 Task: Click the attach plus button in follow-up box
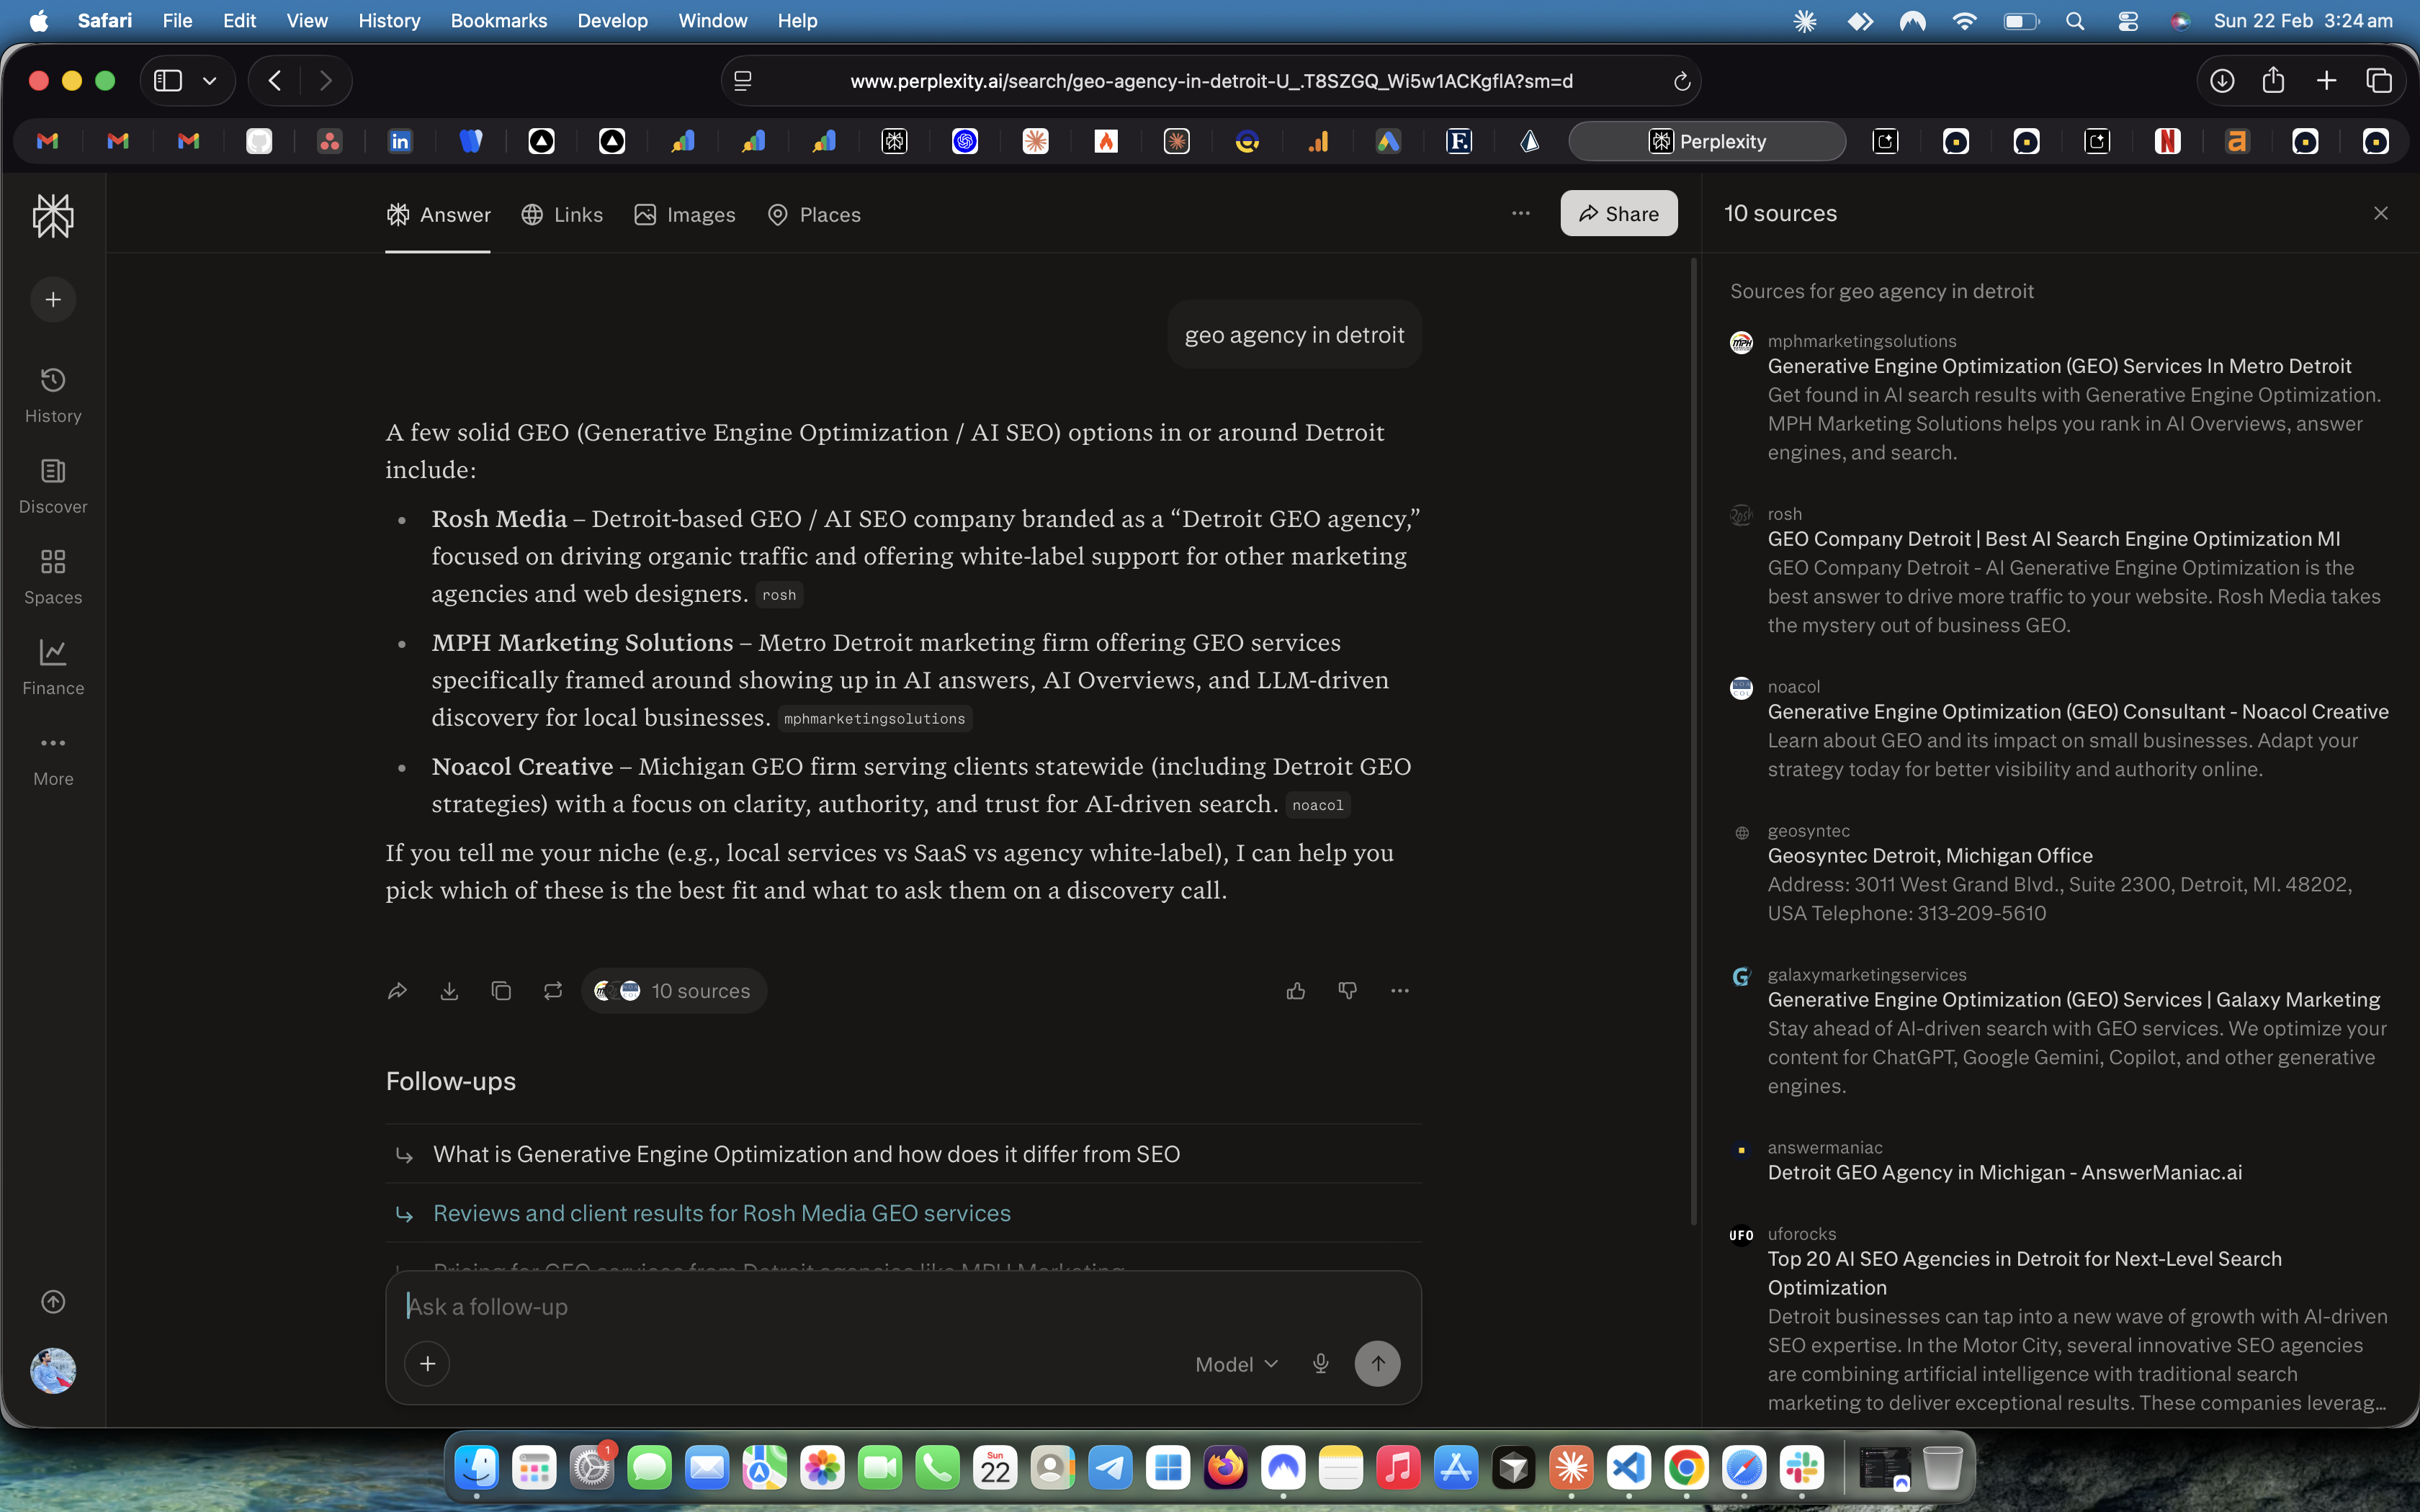[427, 1364]
